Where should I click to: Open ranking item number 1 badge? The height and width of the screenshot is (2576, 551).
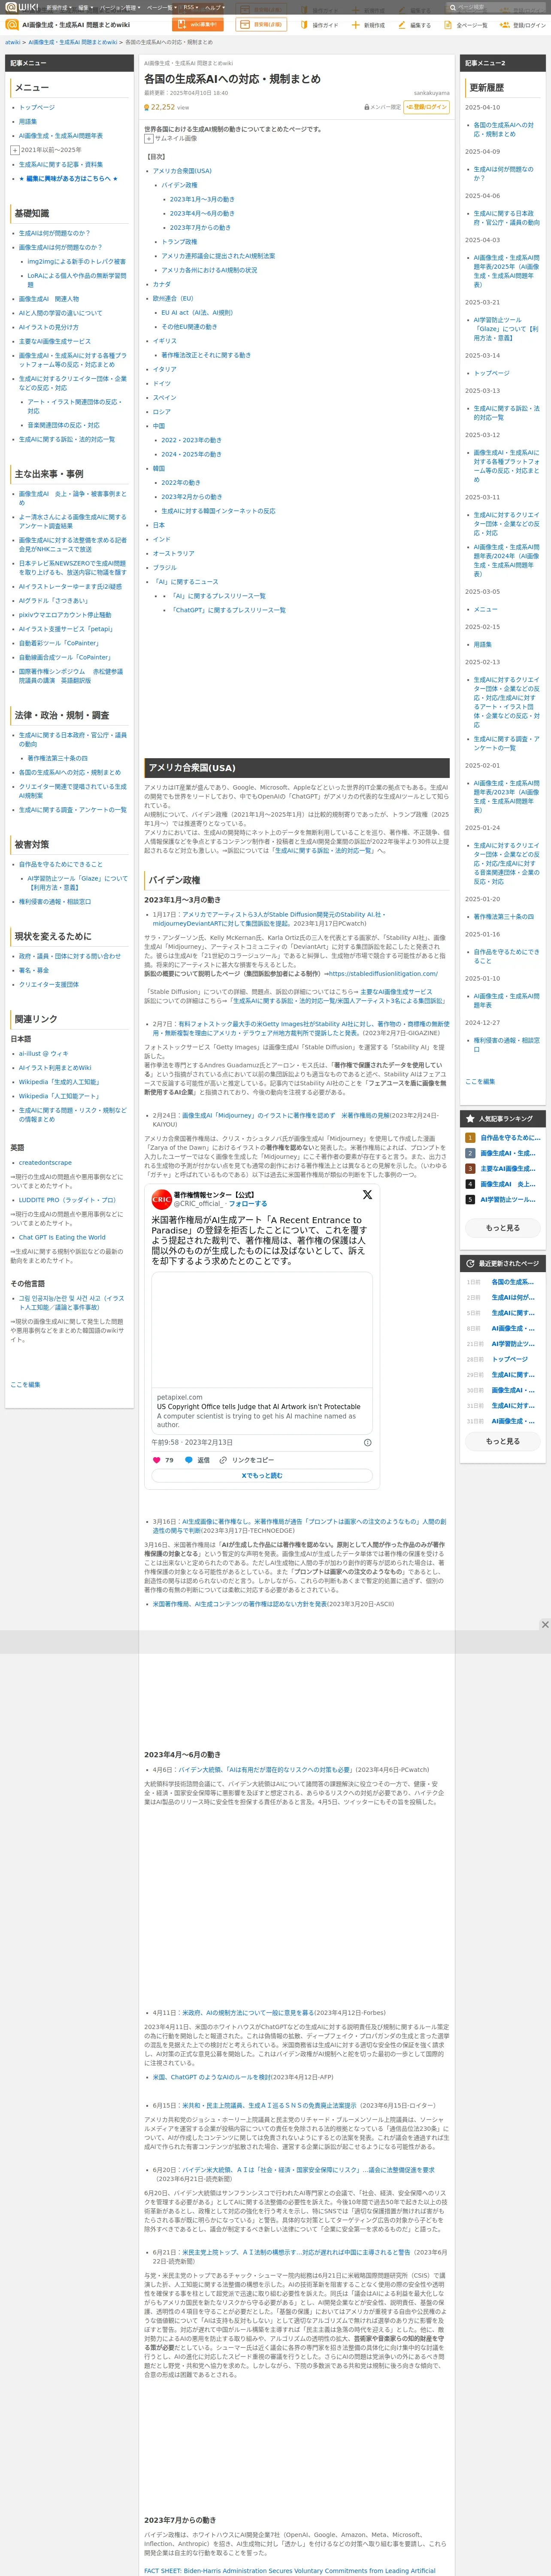click(x=470, y=1138)
